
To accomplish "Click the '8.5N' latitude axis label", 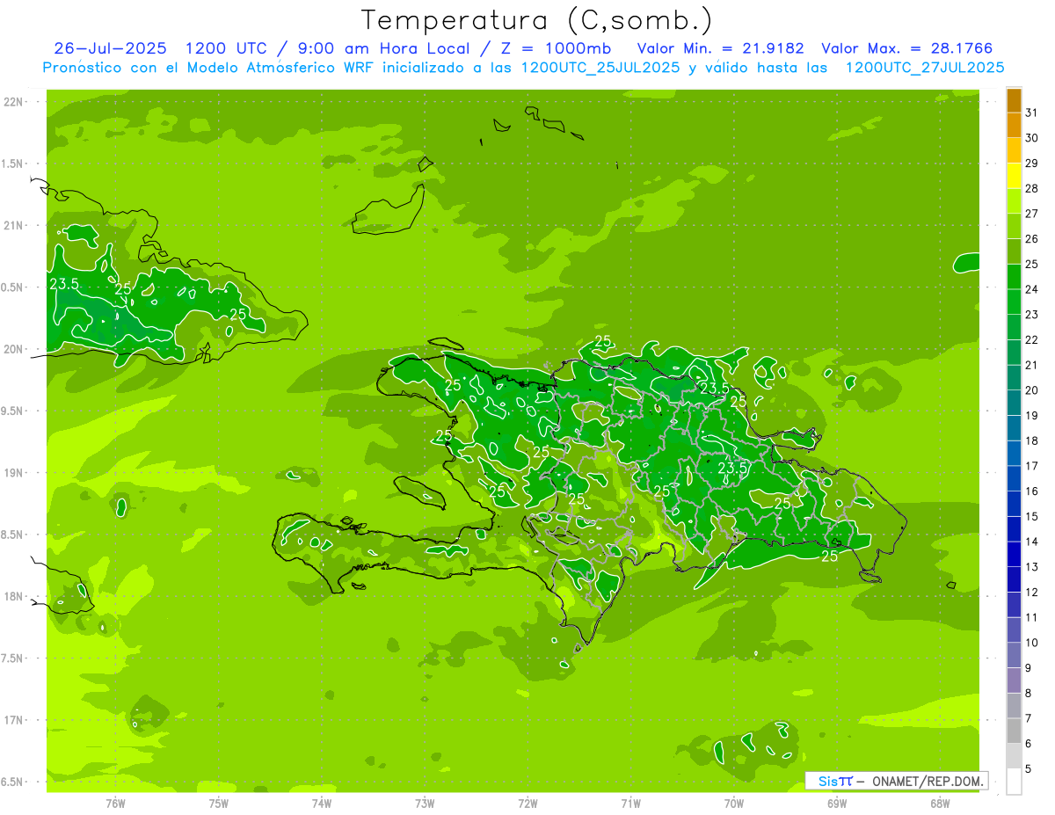I will pos(12,535).
